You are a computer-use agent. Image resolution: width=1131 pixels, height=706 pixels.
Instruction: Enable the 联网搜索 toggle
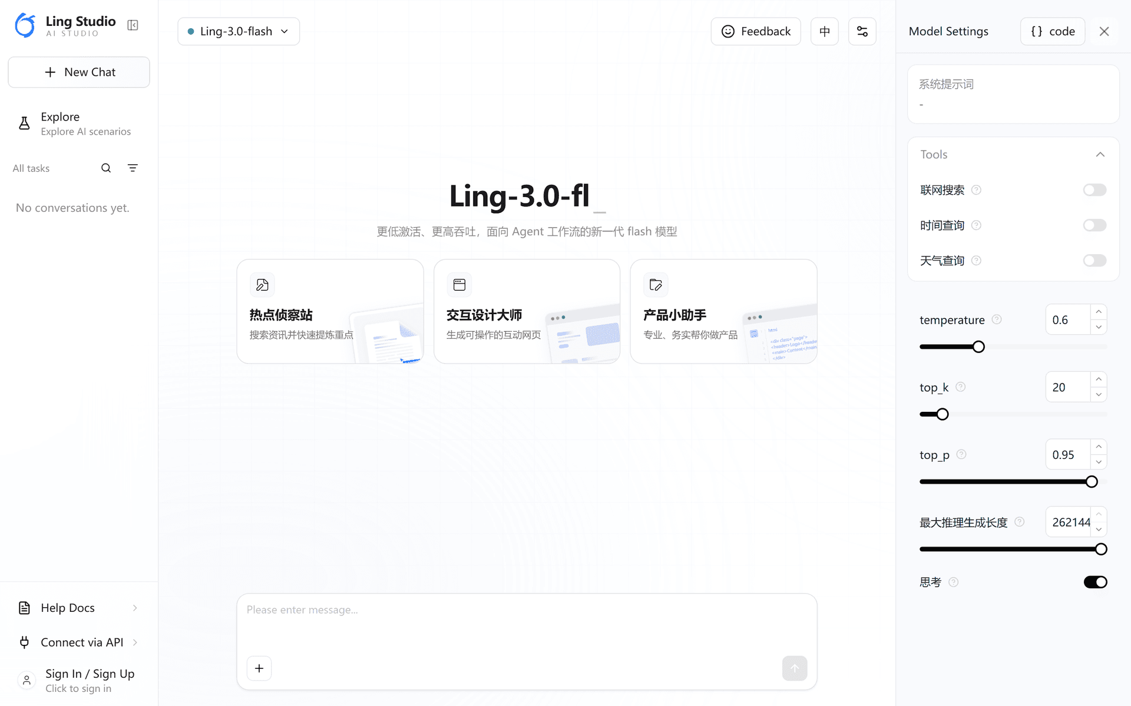1095,190
